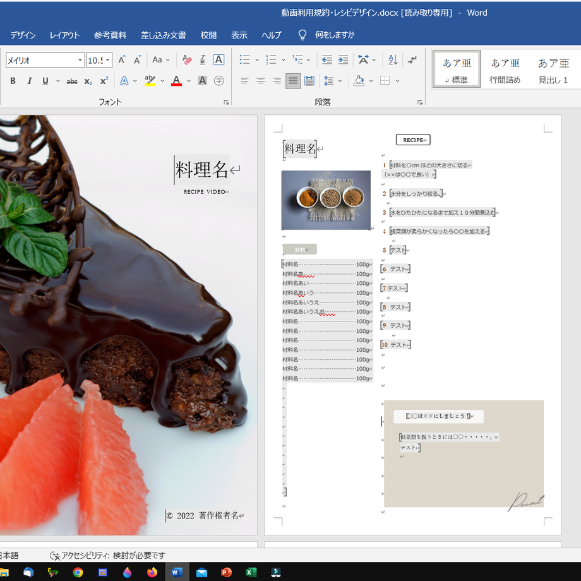Open Excel from the taskbar

click(x=251, y=573)
